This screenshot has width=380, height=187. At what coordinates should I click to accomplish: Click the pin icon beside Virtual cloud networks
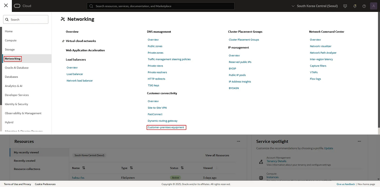[63, 41]
